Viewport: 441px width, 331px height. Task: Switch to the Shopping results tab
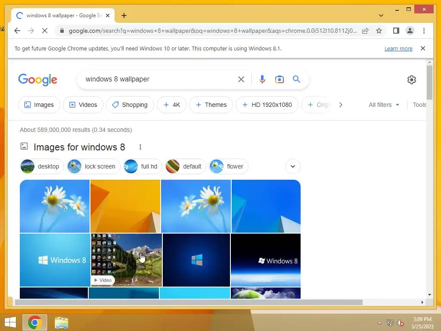pos(130,105)
